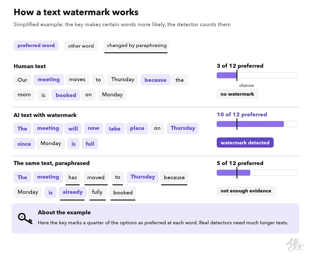This screenshot has height=258, width=311.
Task: Click the '10 of 12 preferred' count
Action: click(242, 114)
